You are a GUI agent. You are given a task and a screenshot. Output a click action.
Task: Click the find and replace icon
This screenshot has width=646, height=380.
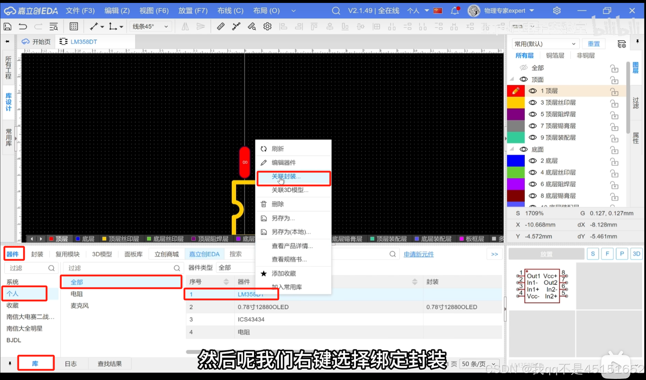(x=53, y=26)
